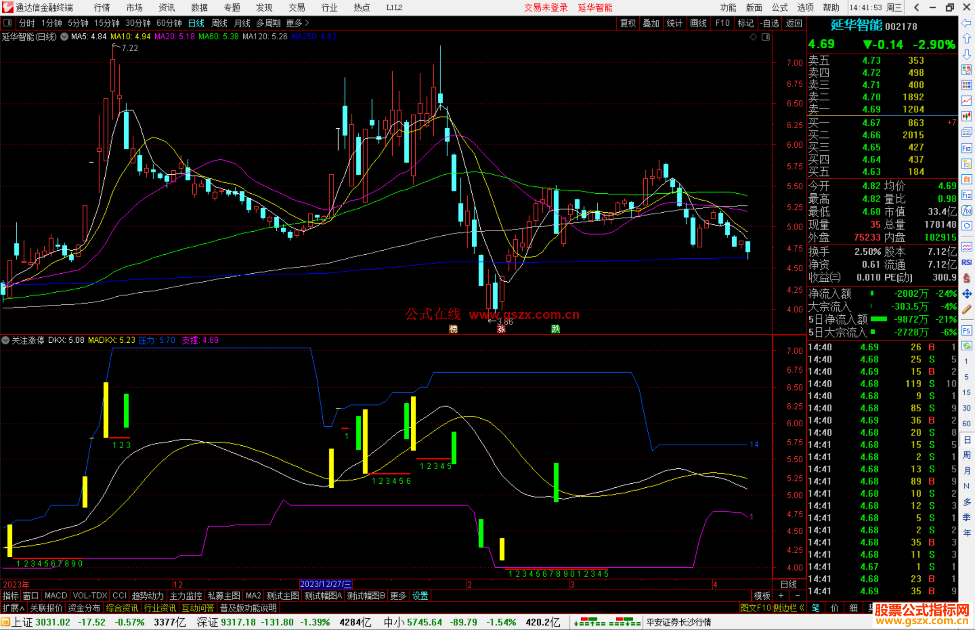This screenshot has width=975, height=630.
Task: Click the 复权 button
Action: (x=628, y=23)
